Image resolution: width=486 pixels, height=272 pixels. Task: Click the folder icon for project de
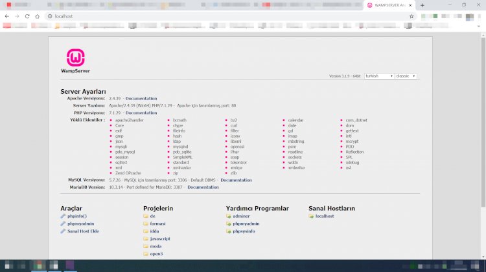(146, 216)
